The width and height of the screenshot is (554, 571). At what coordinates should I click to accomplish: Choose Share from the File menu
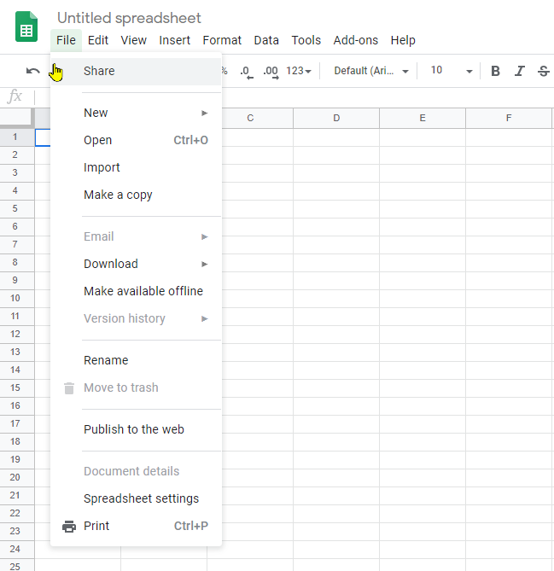click(x=136, y=71)
